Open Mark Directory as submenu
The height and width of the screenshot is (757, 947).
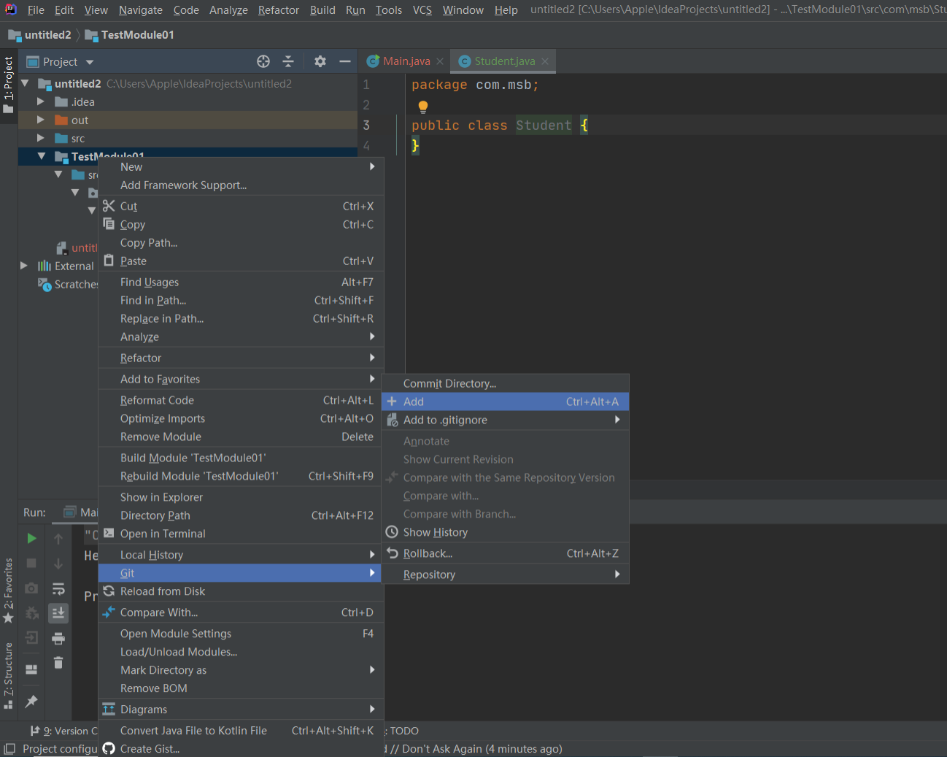(241, 670)
